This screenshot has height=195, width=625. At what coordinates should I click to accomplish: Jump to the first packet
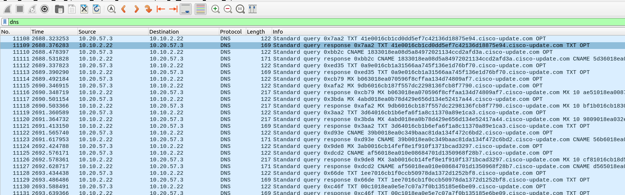[x=161, y=9]
